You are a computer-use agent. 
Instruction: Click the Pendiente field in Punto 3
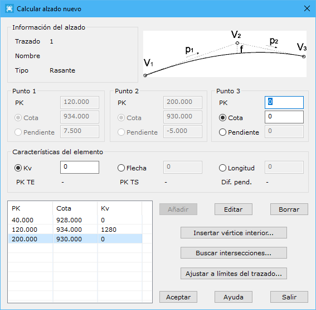284,131
